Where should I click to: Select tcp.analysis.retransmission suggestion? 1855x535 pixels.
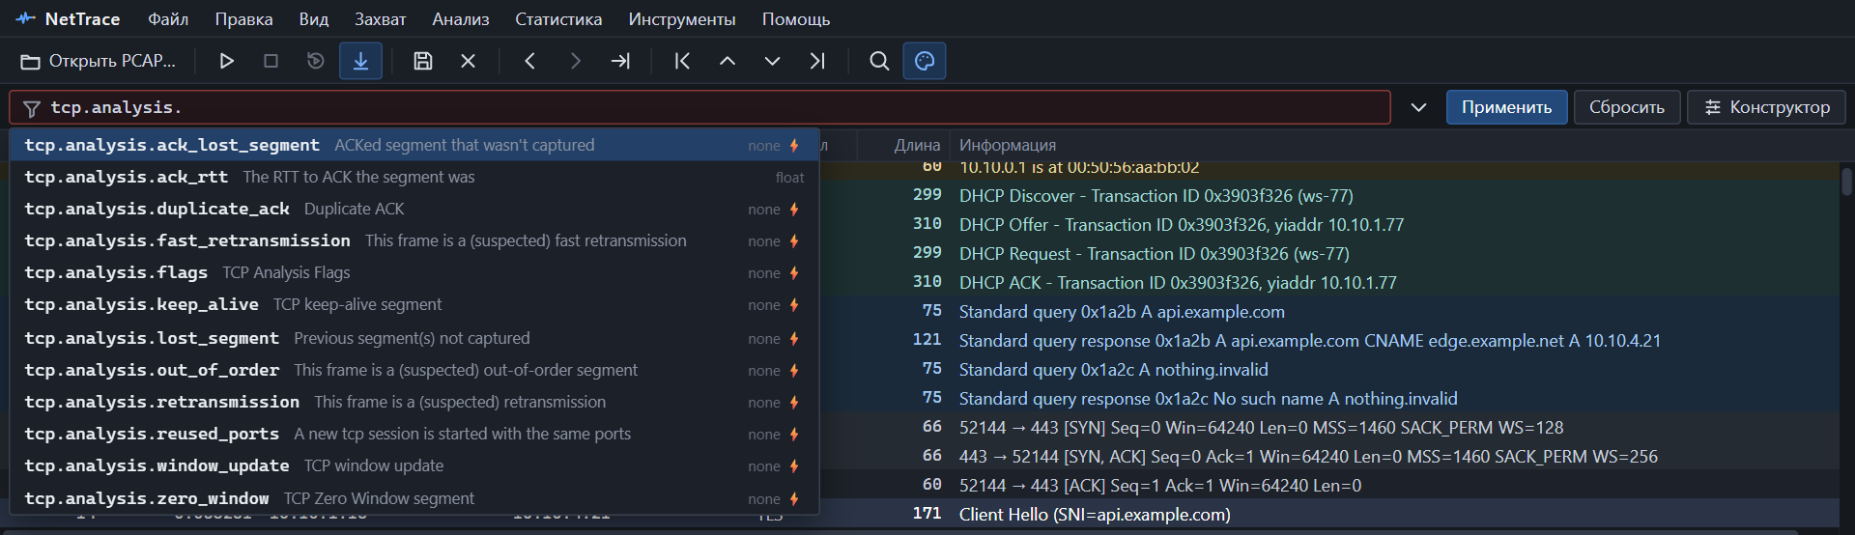tap(414, 402)
